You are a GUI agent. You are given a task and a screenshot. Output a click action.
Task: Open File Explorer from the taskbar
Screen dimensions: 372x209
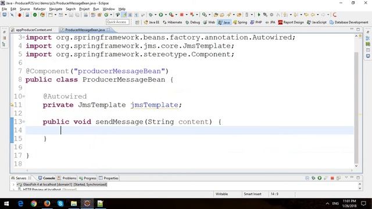(74, 203)
